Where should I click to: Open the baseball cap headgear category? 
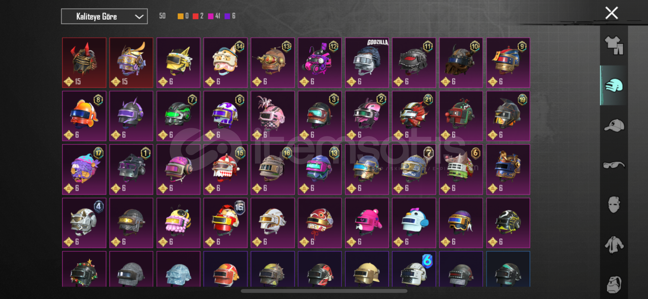coord(614,125)
